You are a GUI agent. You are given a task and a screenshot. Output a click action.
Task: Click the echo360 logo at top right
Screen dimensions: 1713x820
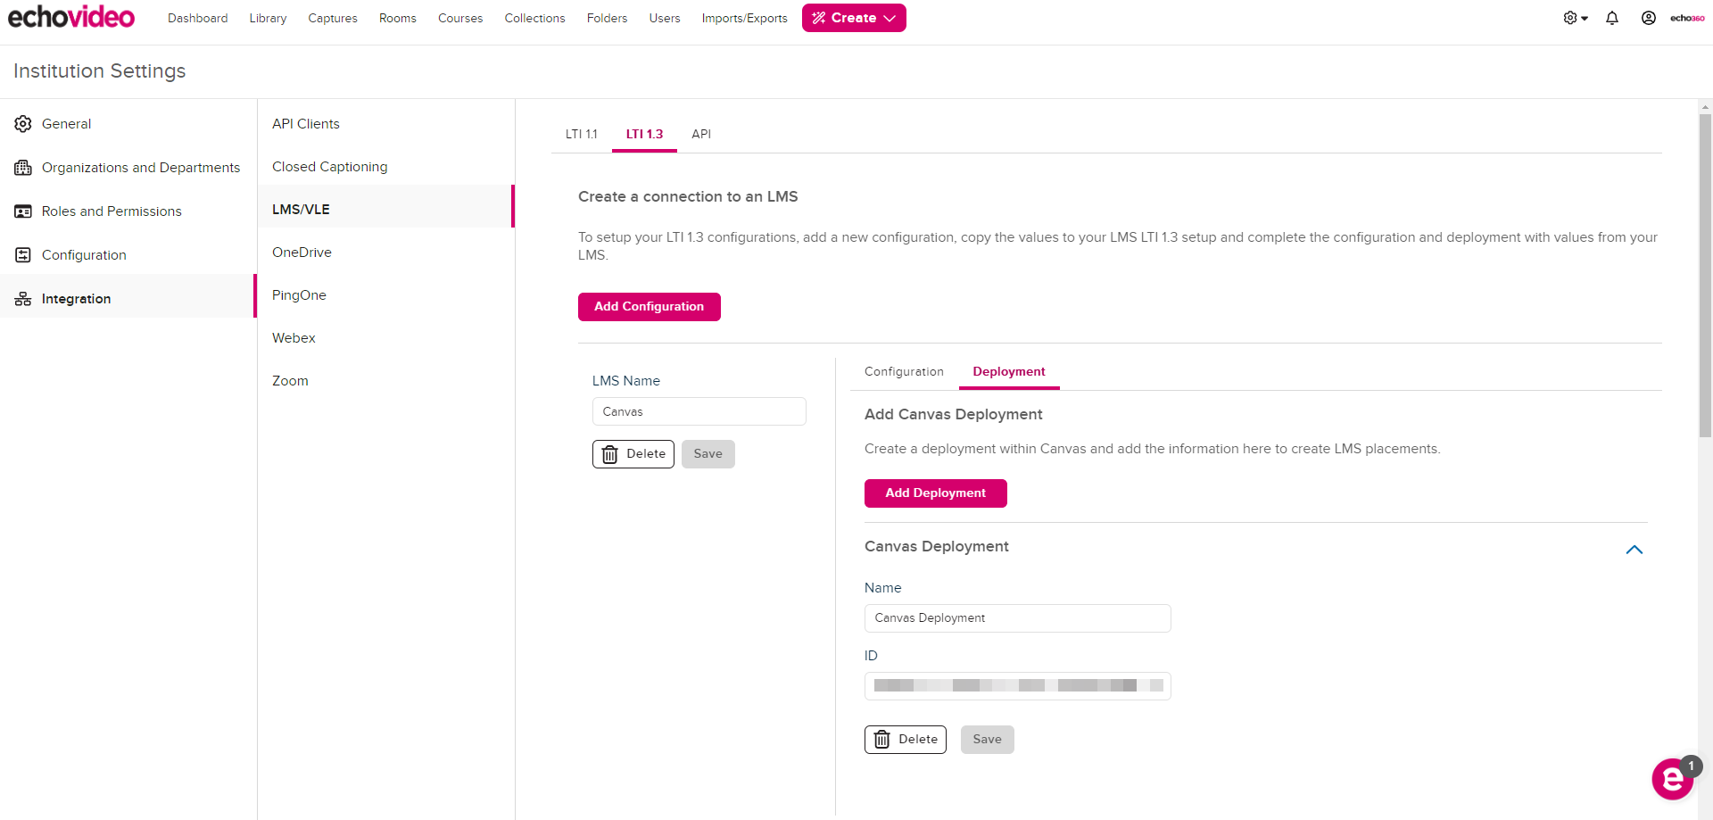[1687, 18]
